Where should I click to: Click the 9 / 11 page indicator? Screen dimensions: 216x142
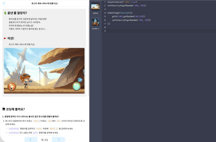point(45,140)
